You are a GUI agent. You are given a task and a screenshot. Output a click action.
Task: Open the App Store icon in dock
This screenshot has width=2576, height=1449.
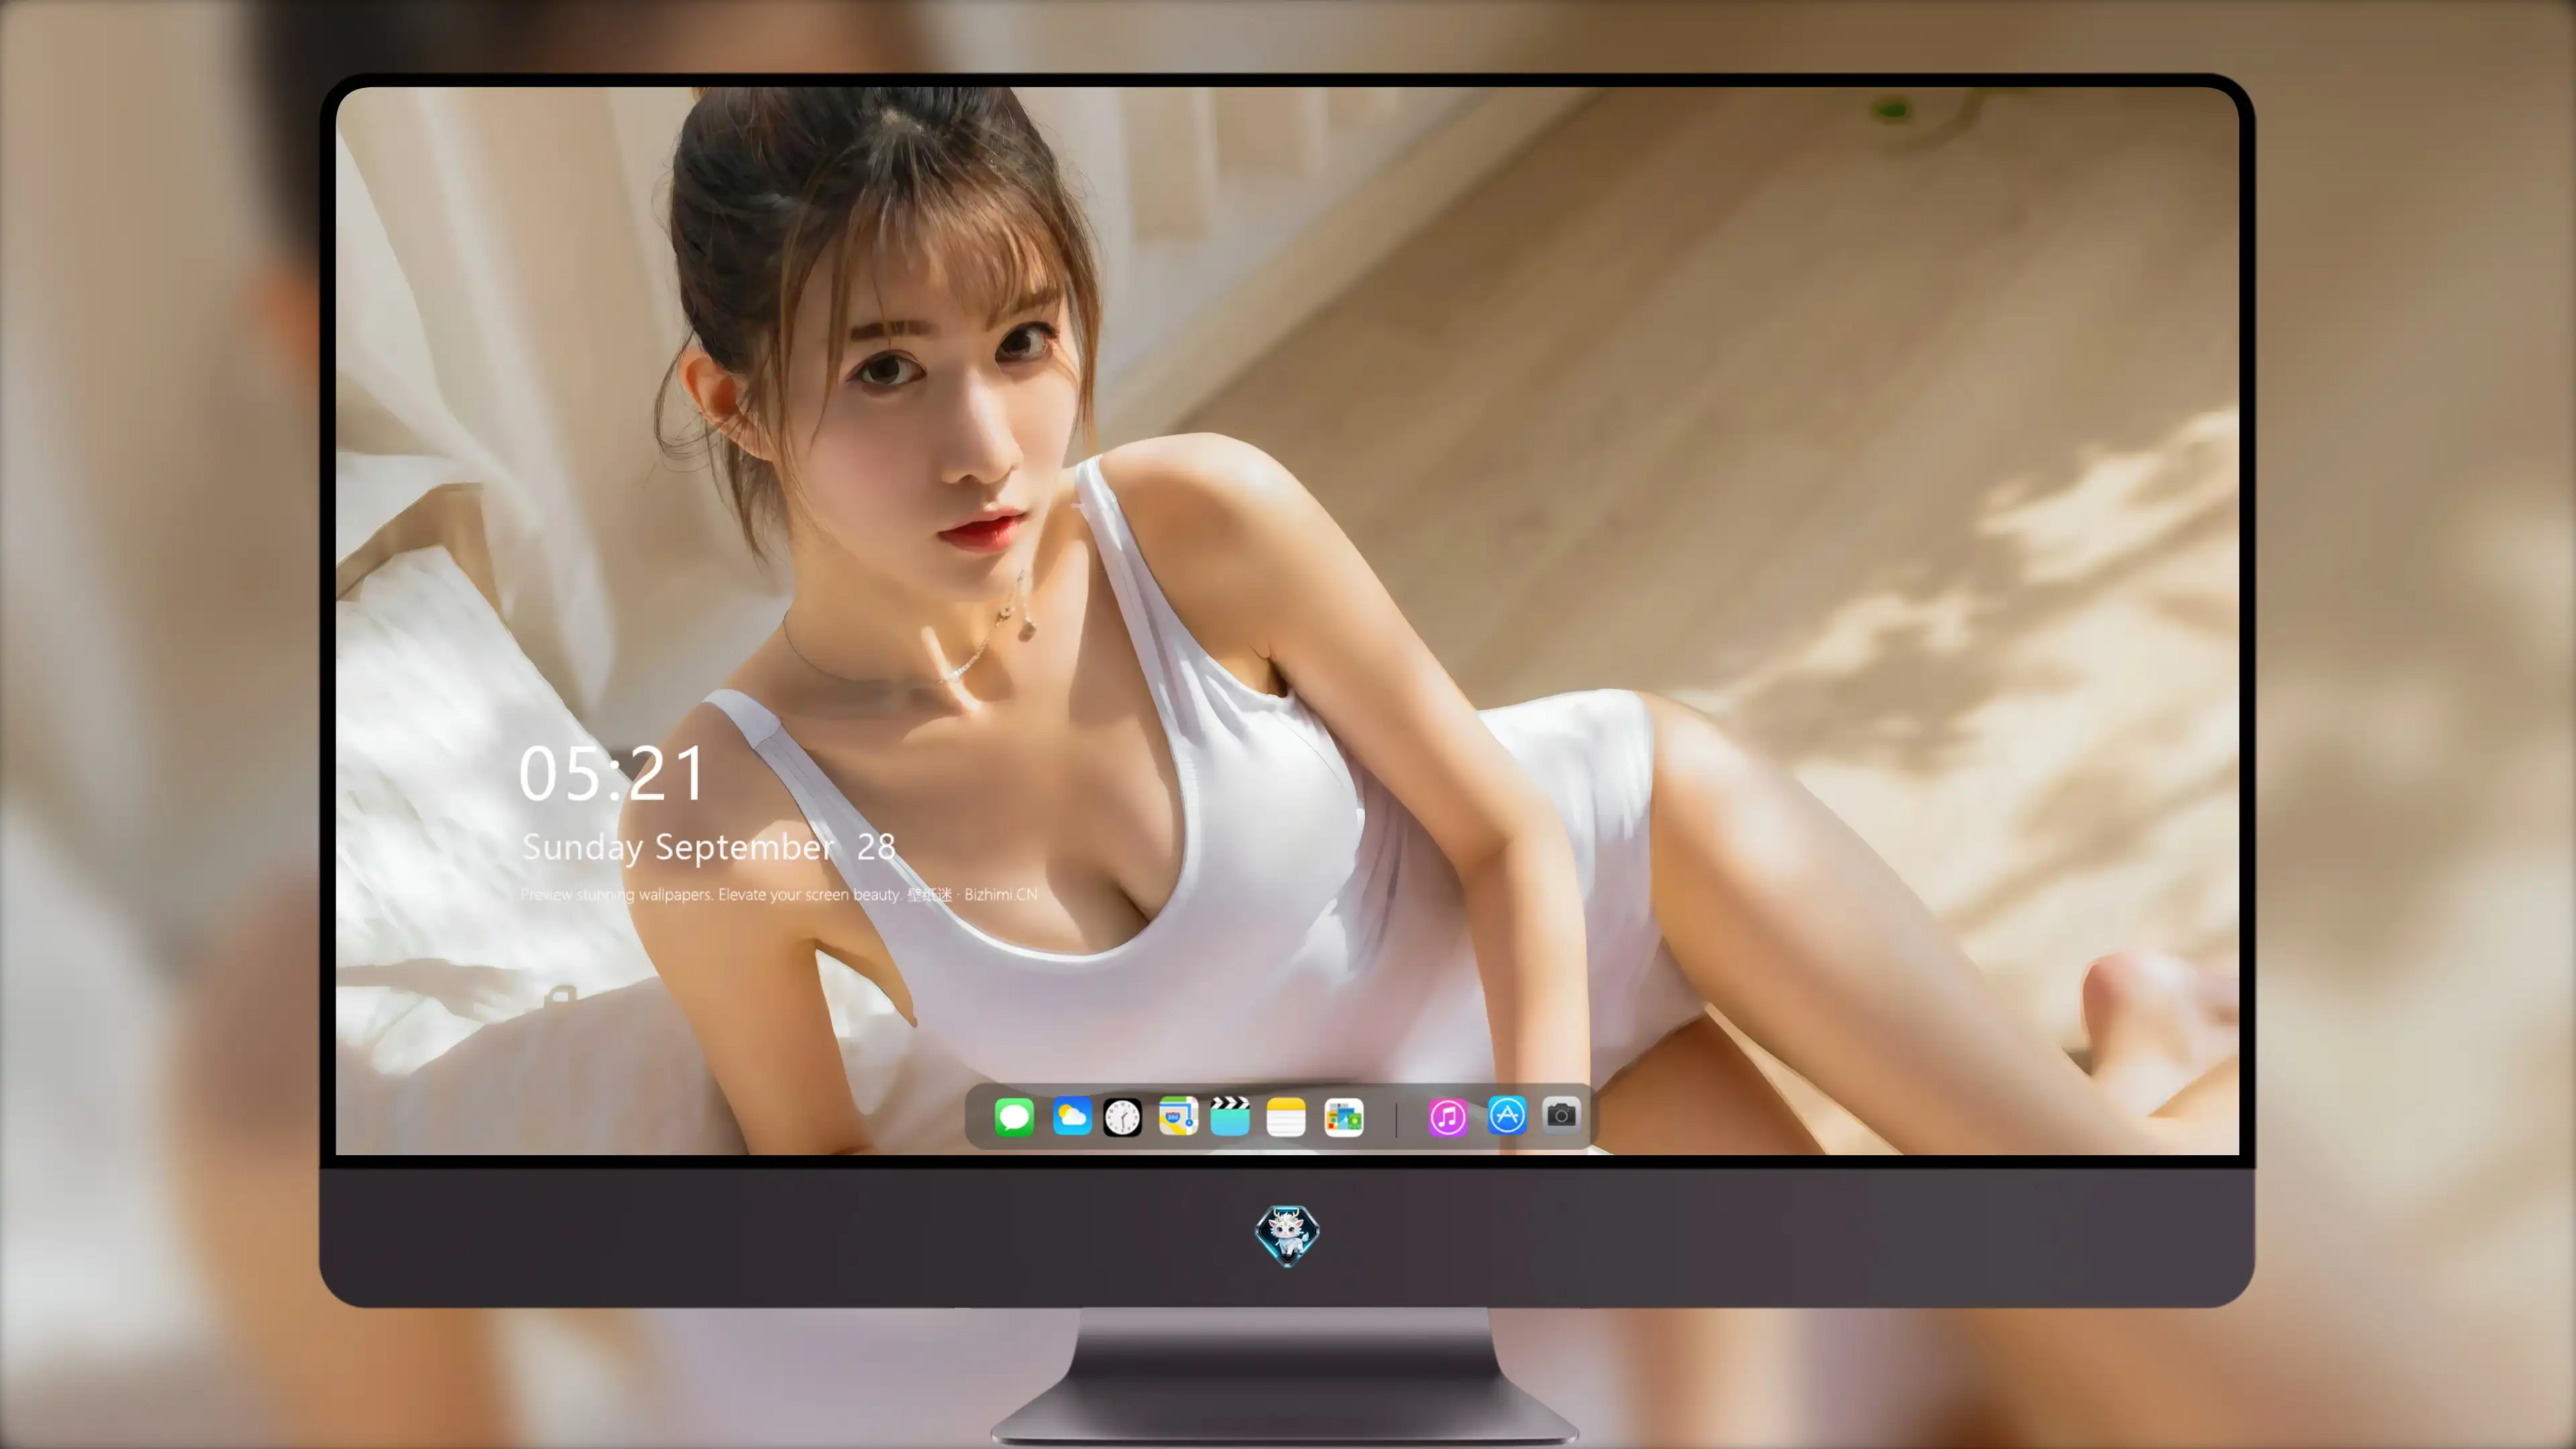pos(1507,1115)
